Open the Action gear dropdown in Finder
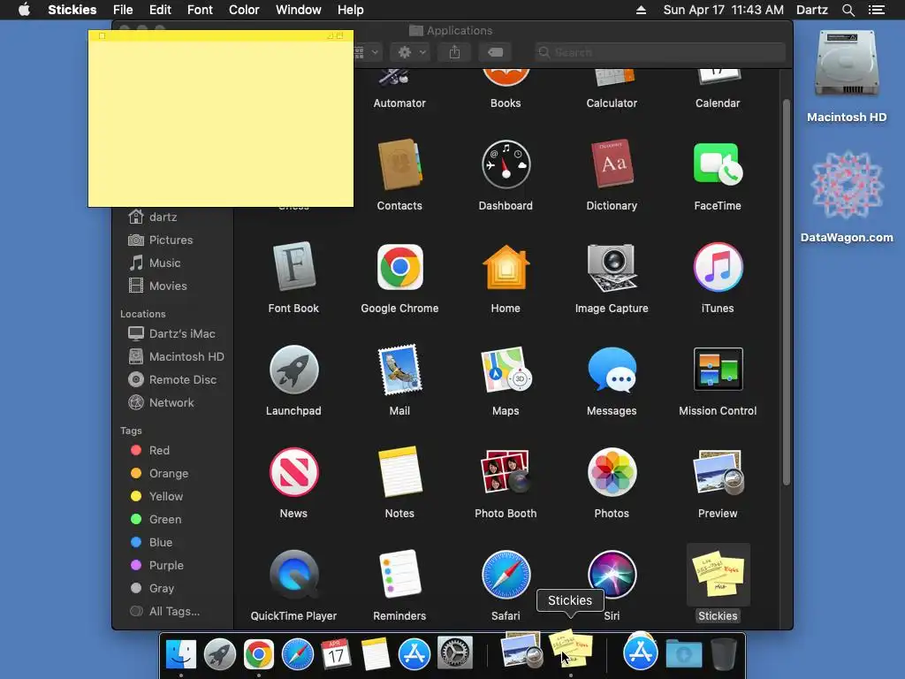The image size is (905, 679). pos(412,52)
